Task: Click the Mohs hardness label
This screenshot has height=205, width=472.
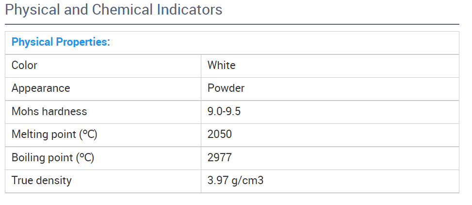Action: coord(49,112)
